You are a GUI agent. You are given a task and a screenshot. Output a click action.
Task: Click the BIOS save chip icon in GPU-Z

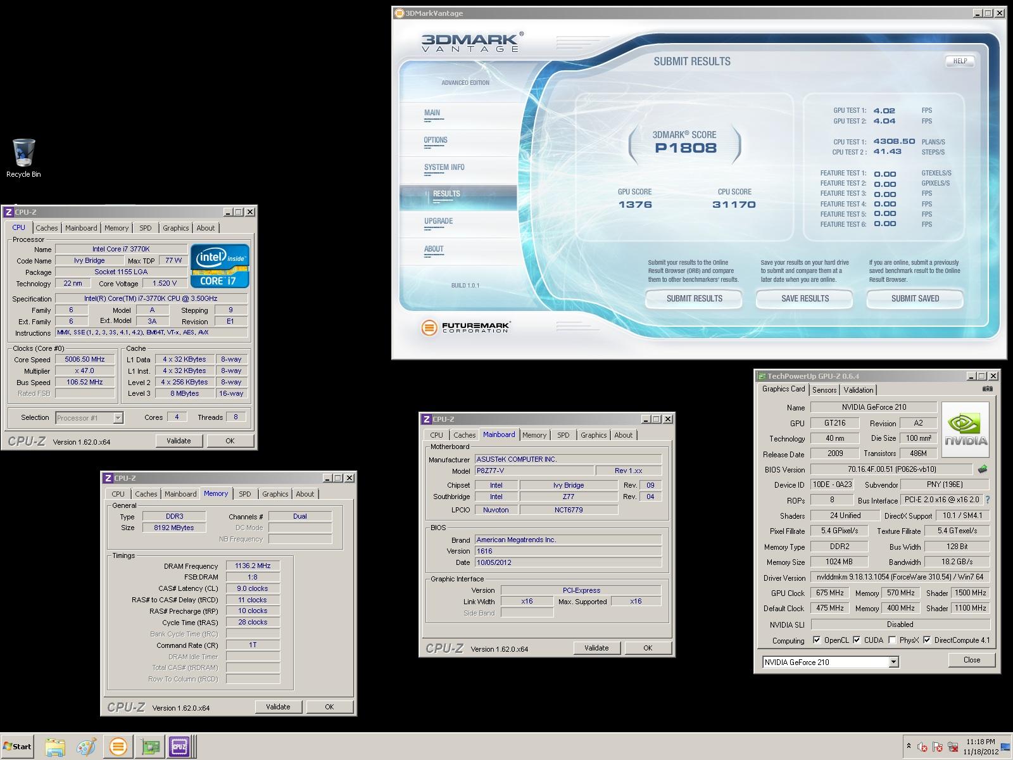(x=983, y=469)
